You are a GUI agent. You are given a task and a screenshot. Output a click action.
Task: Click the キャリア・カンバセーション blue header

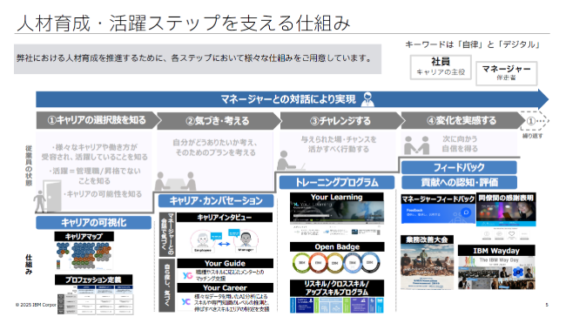tap(216, 200)
